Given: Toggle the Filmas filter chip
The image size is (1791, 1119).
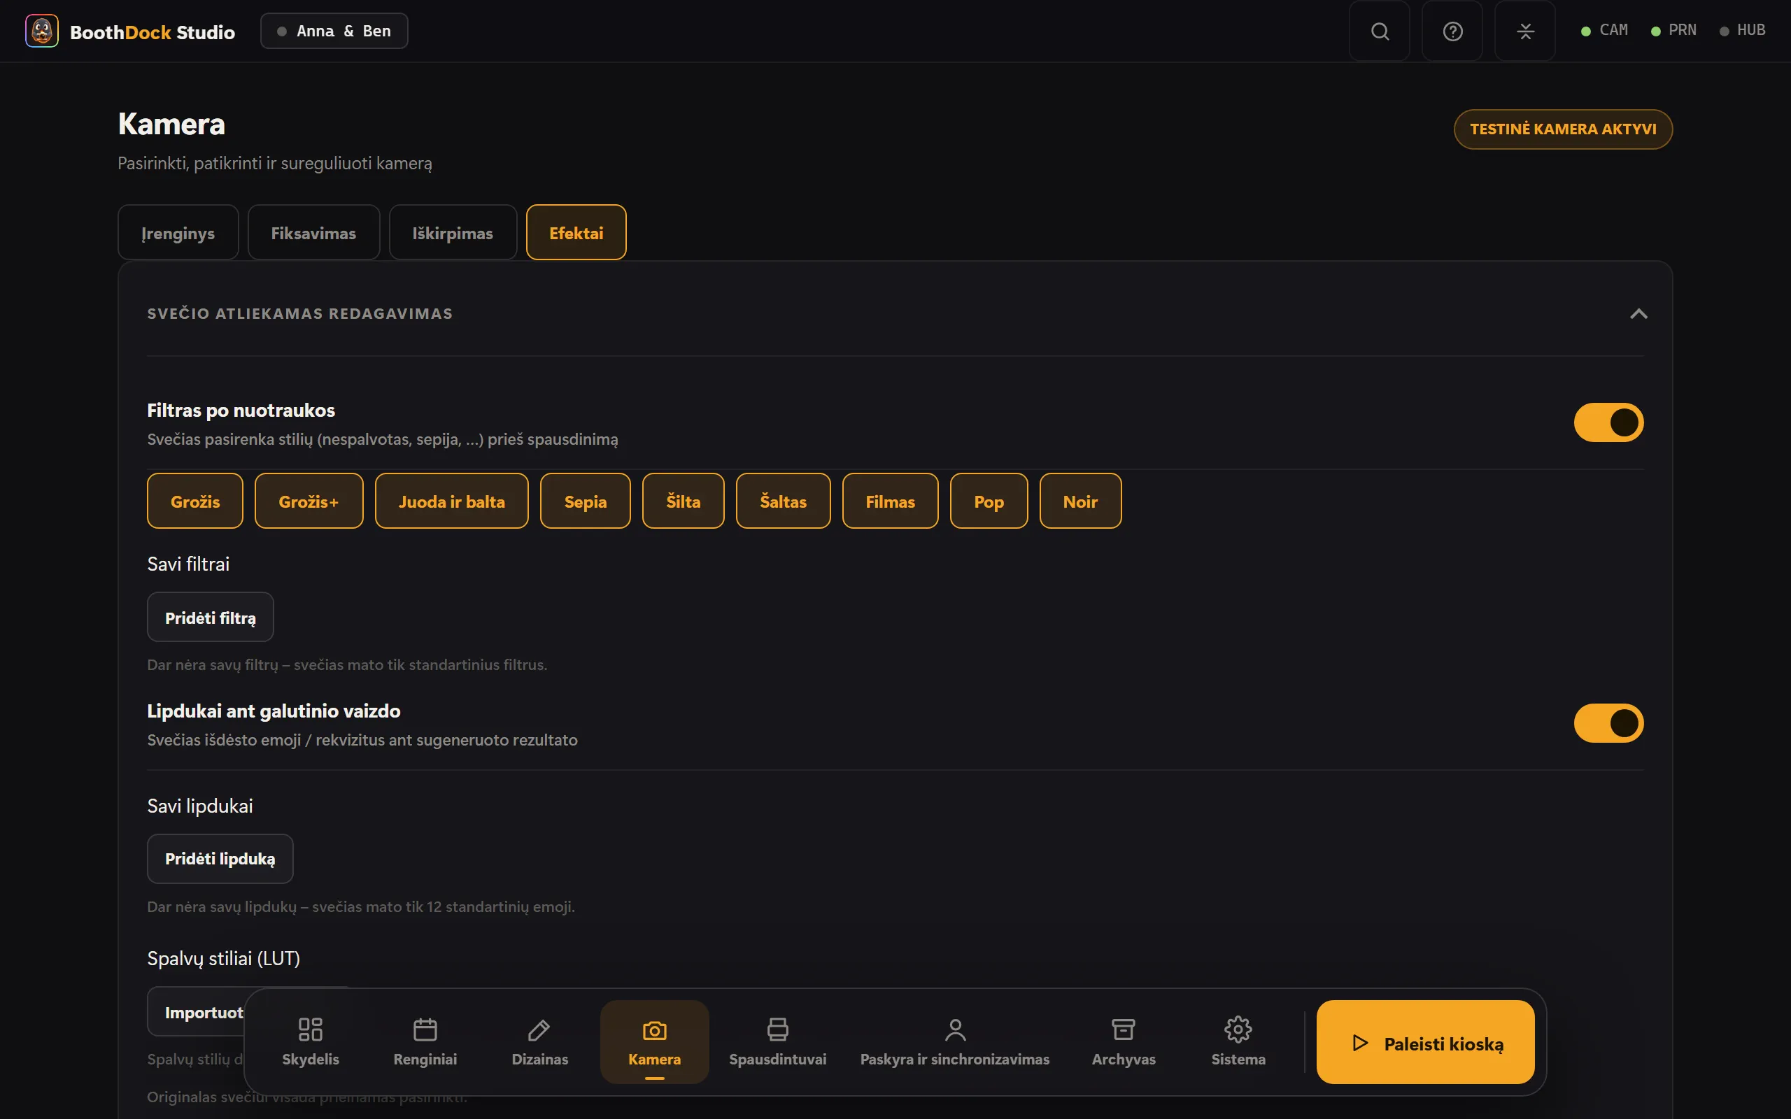Looking at the screenshot, I should [891, 501].
